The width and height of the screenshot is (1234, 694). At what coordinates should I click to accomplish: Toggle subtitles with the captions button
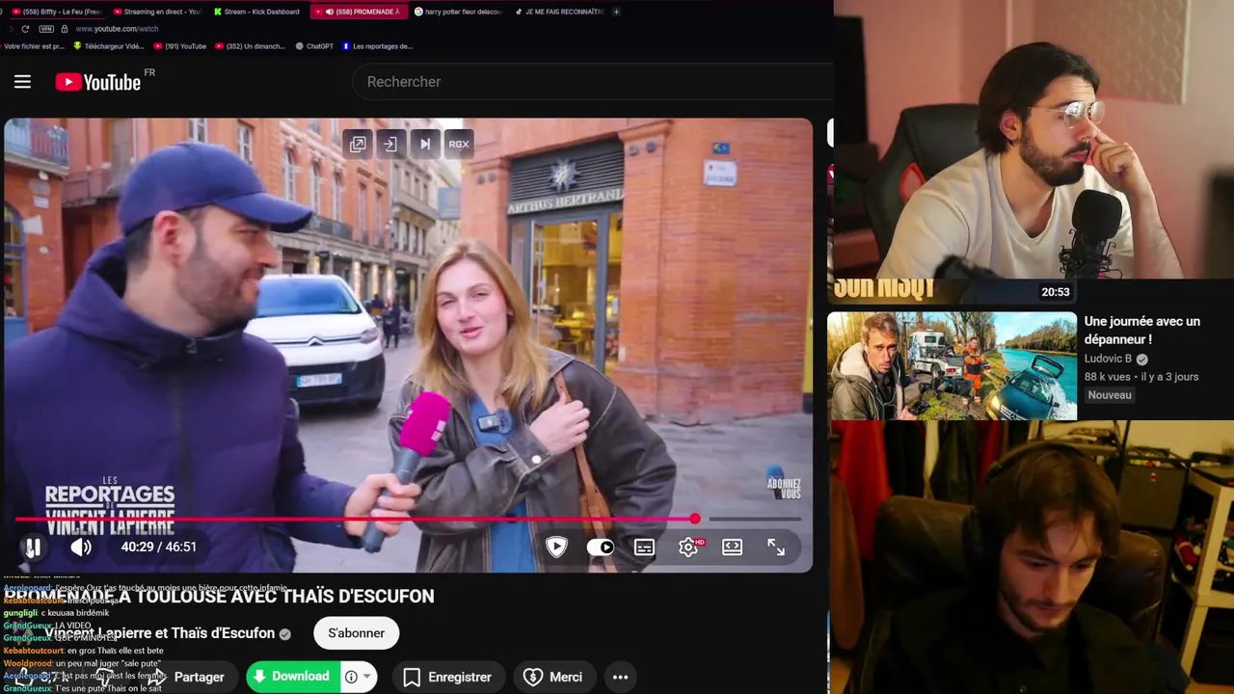644,547
